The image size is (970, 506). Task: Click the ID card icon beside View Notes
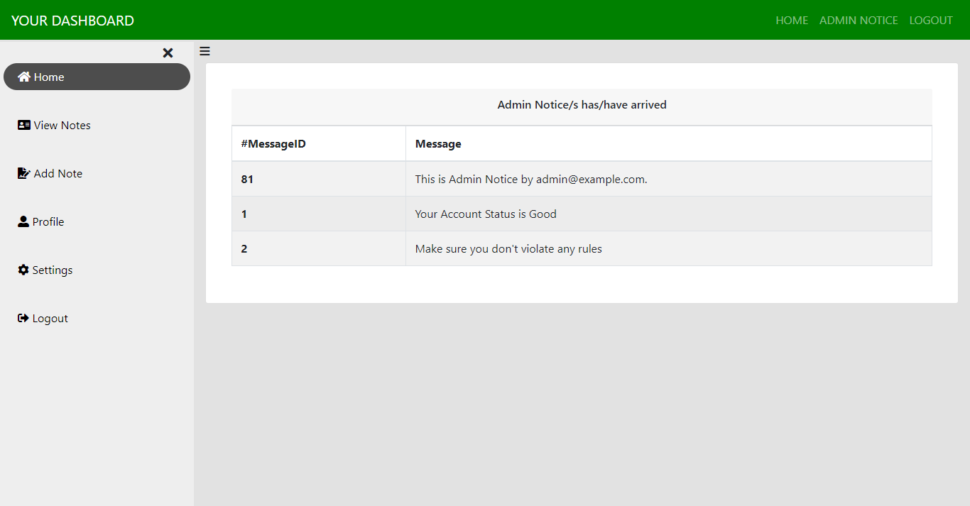(24, 125)
